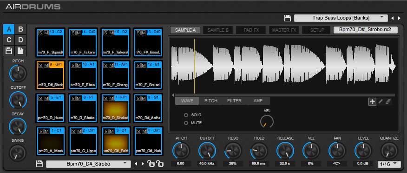Viewport: 407px width, 173px height.
Task: Select the FILTER editor tab
Action: coord(234,101)
